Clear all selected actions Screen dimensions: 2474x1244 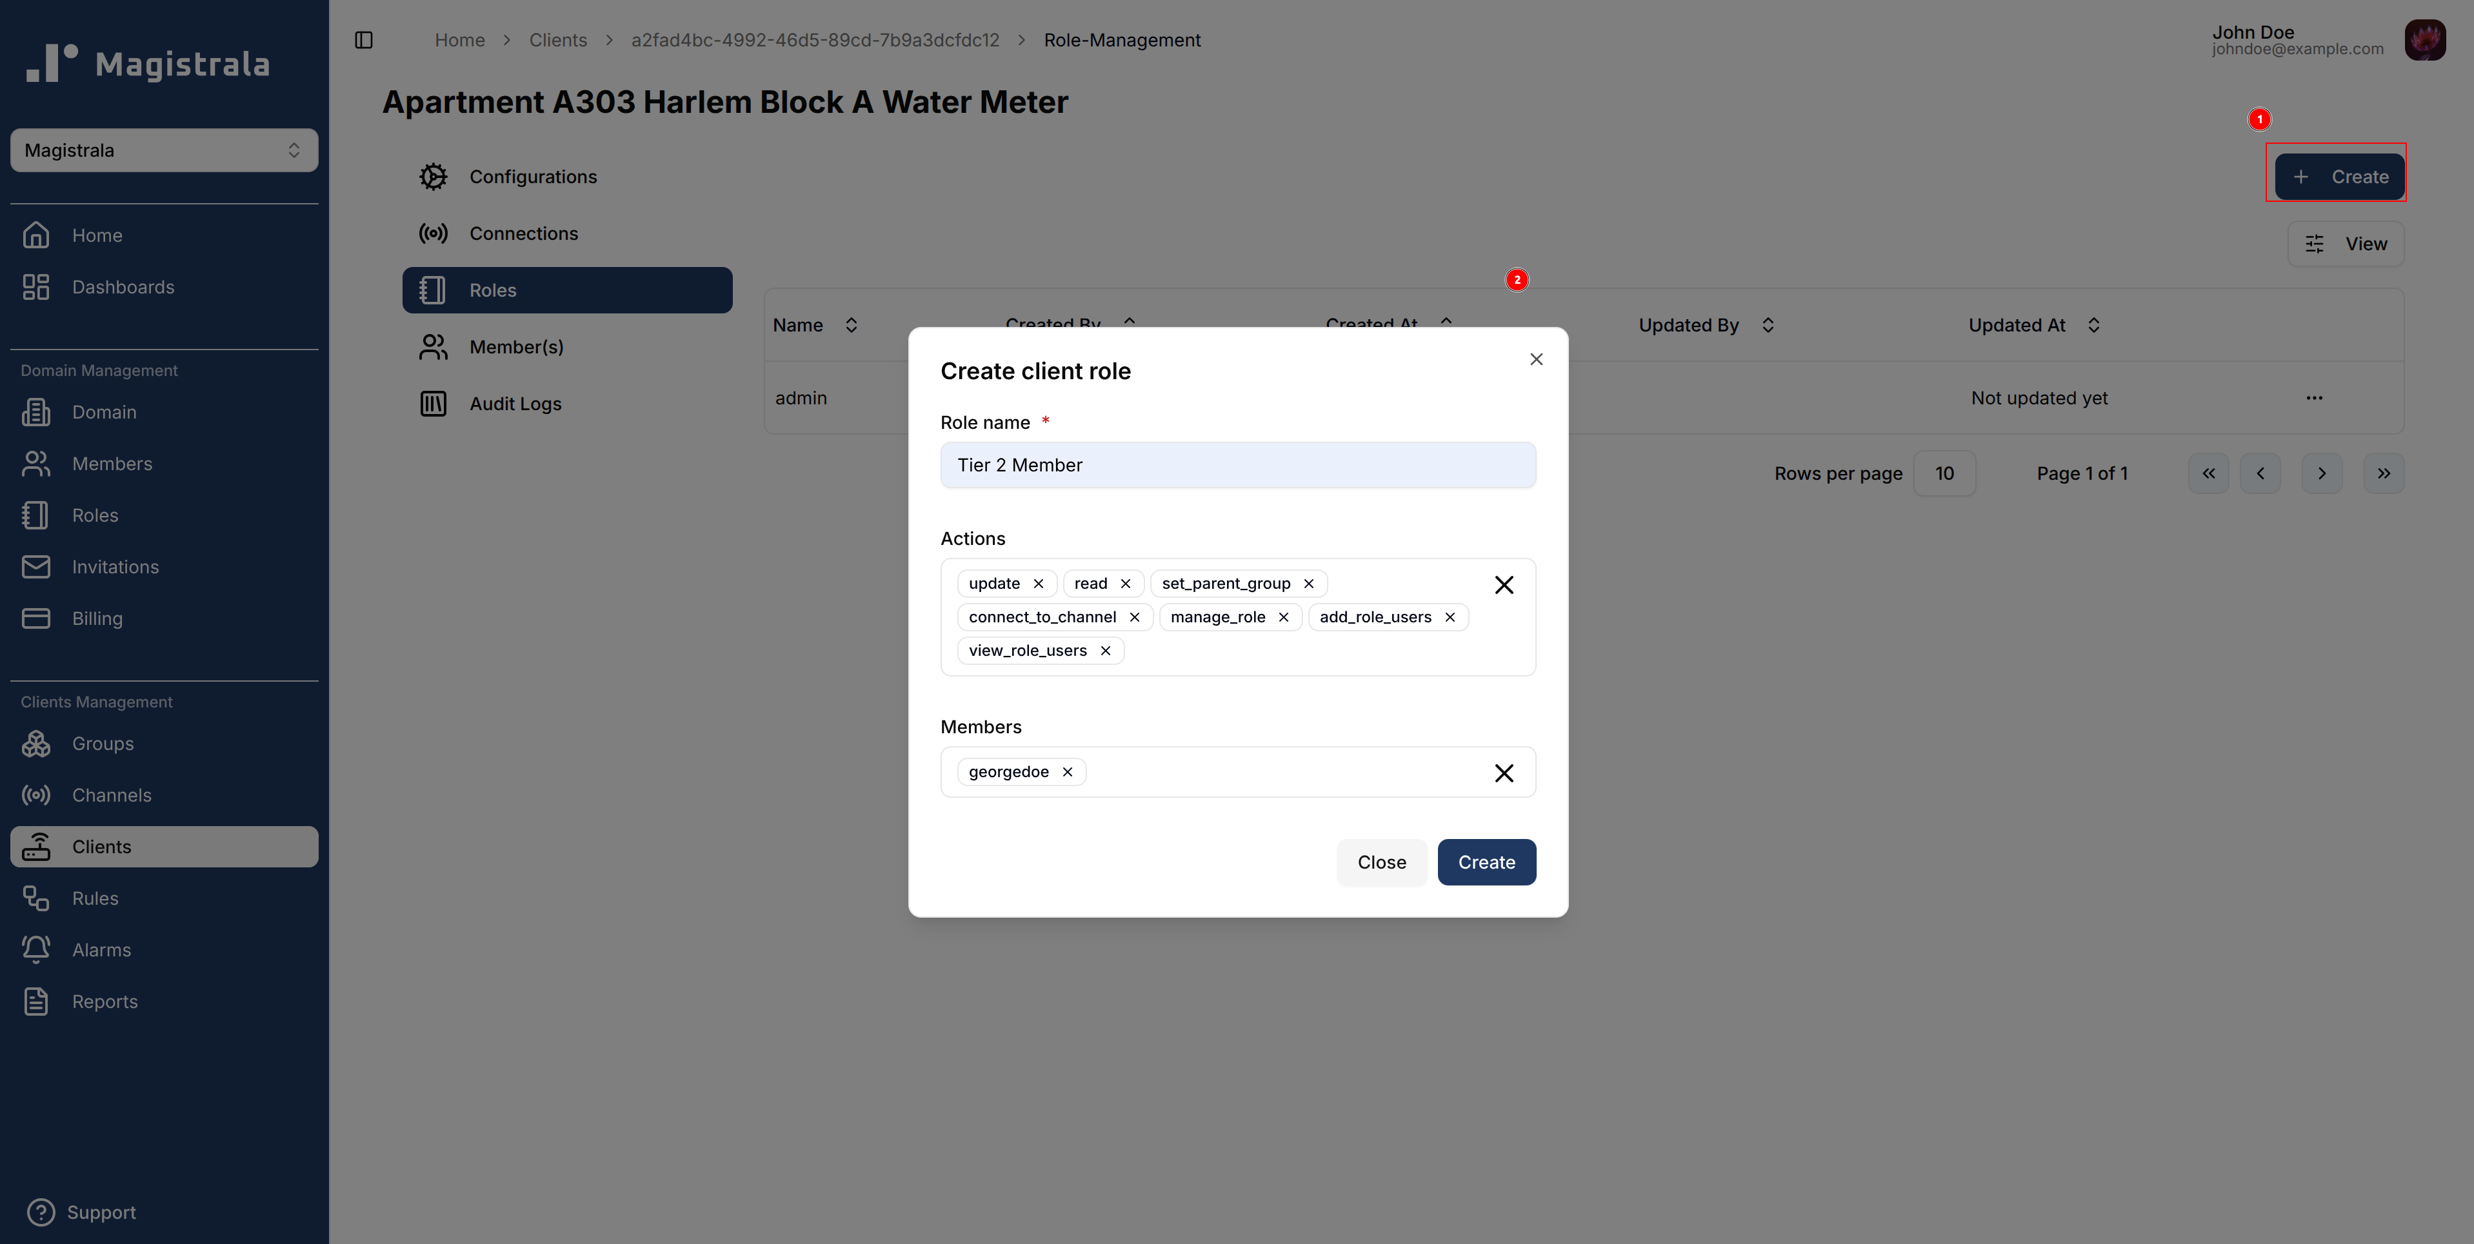[1503, 584]
